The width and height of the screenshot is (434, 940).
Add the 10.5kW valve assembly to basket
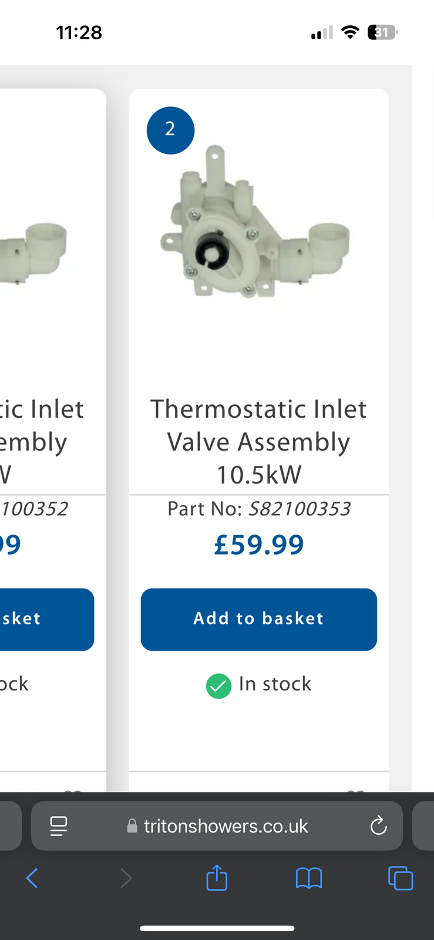258,619
